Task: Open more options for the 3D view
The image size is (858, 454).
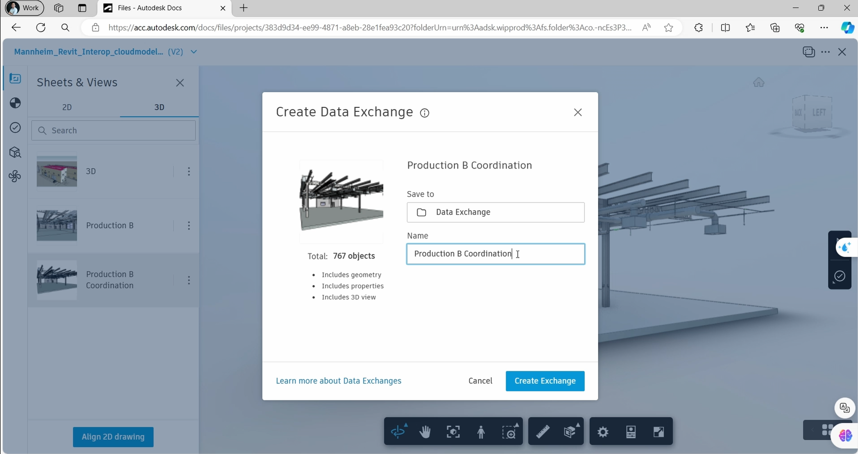Action: click(x=189, y=171)
